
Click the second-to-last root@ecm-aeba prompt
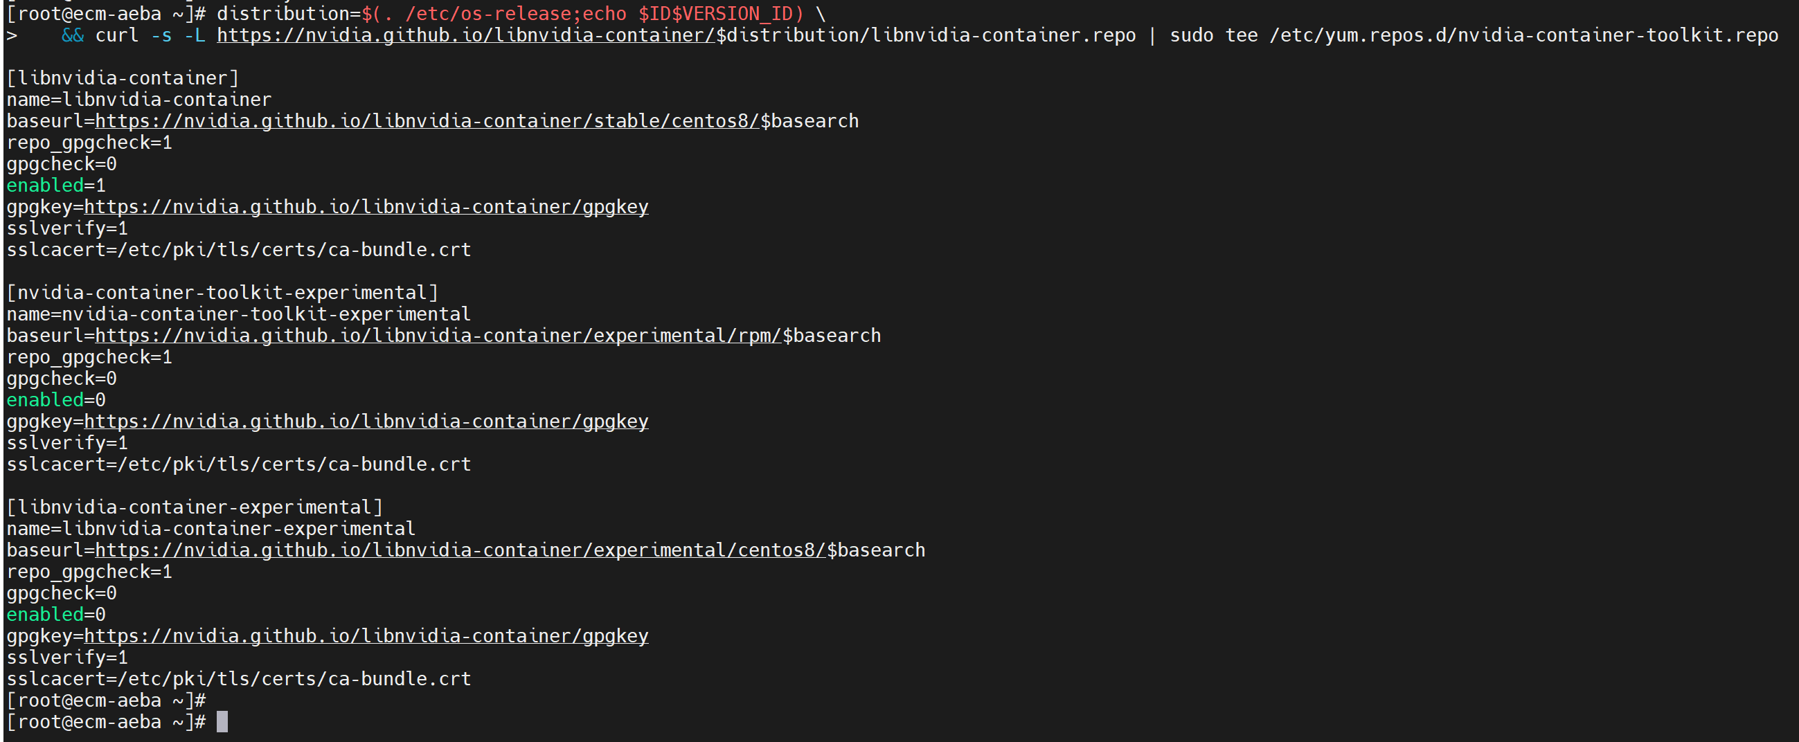coord(106,700)
